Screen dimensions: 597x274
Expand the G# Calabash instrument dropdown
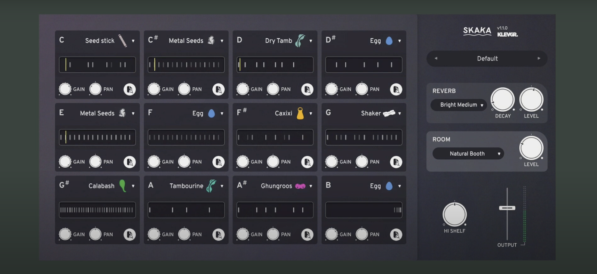pos(133,186)
